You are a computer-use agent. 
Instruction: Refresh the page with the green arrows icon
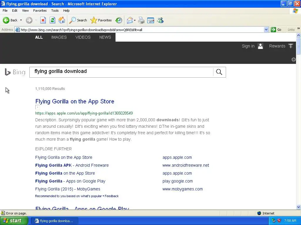52,20
